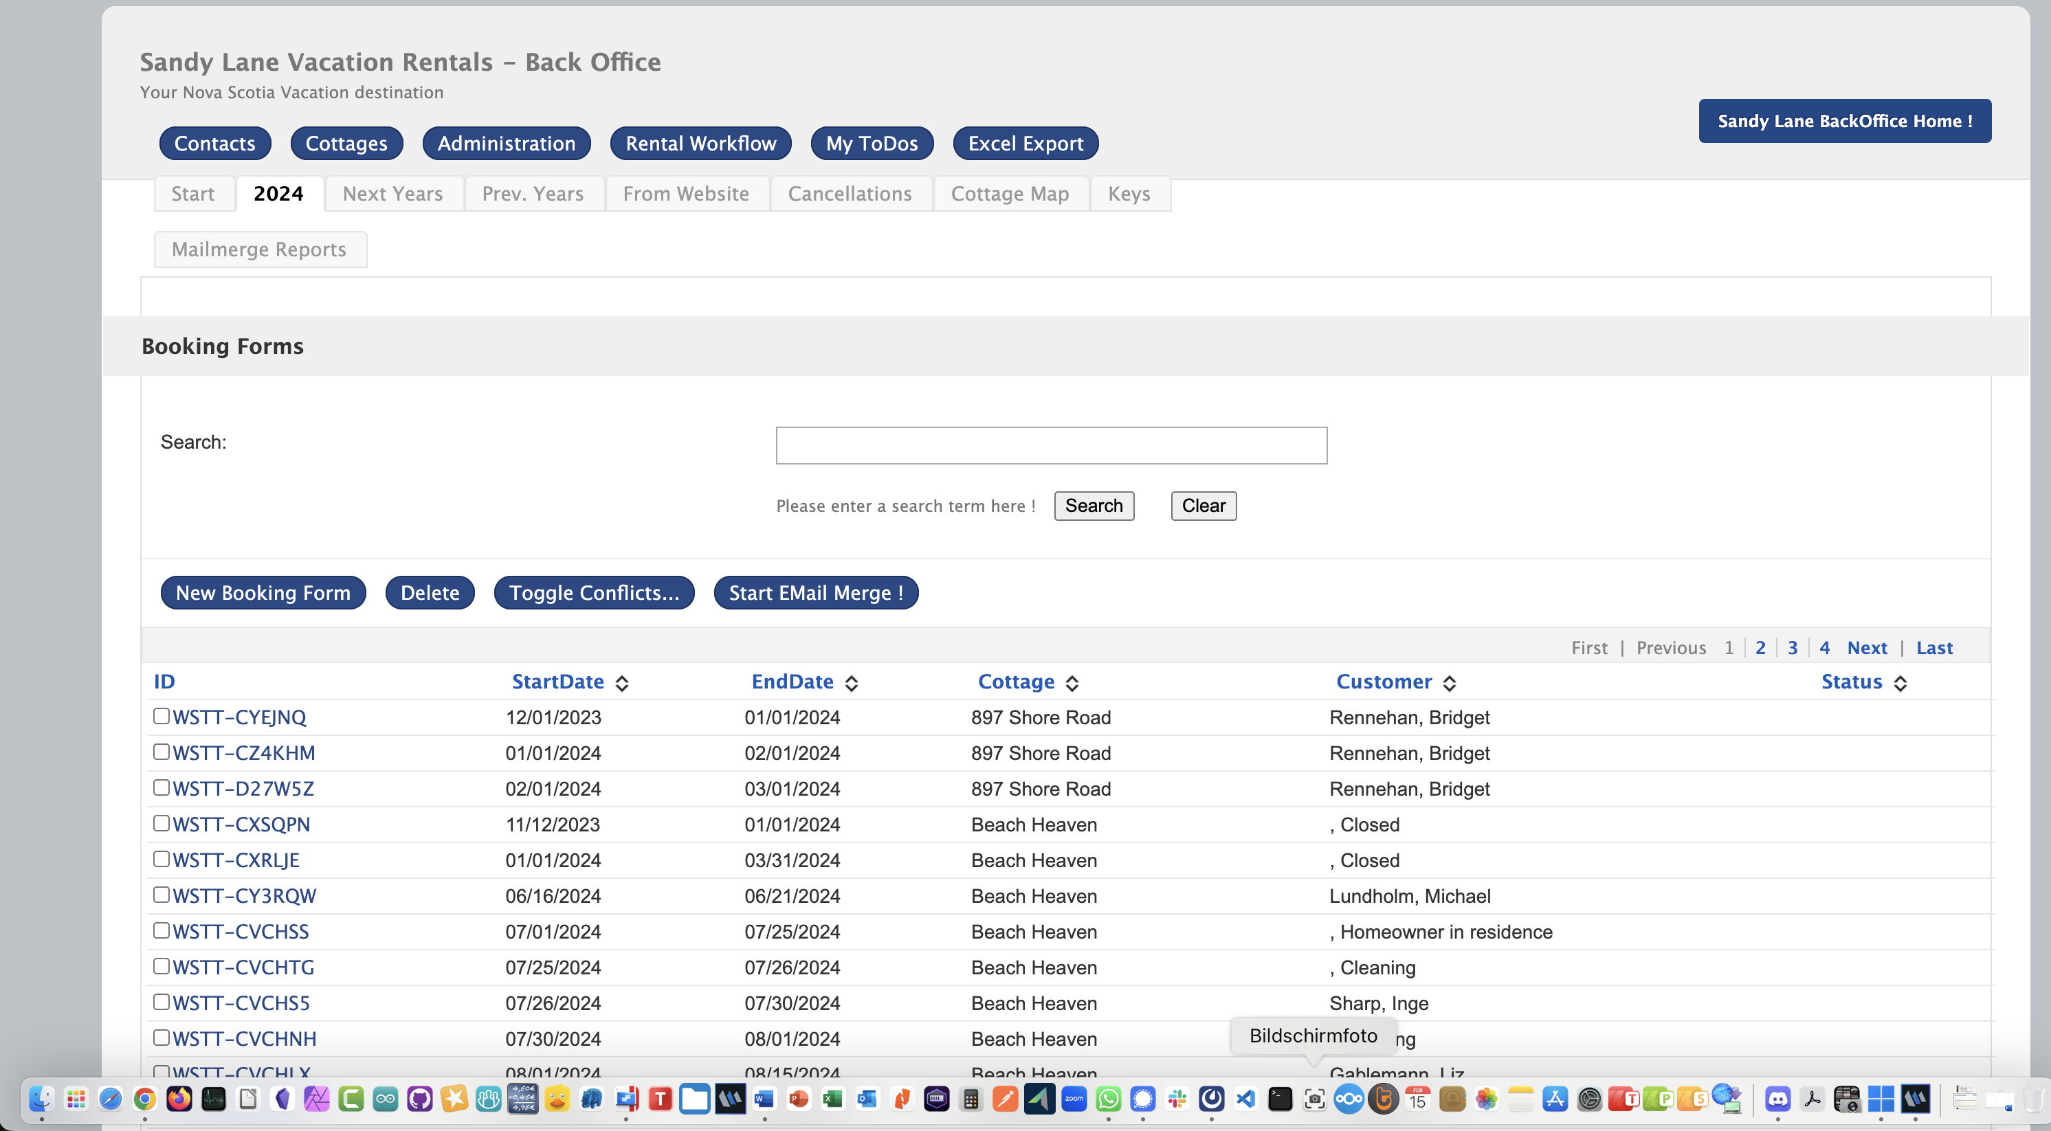
Task: Open the Contacts menu
Action: point(215,144)
